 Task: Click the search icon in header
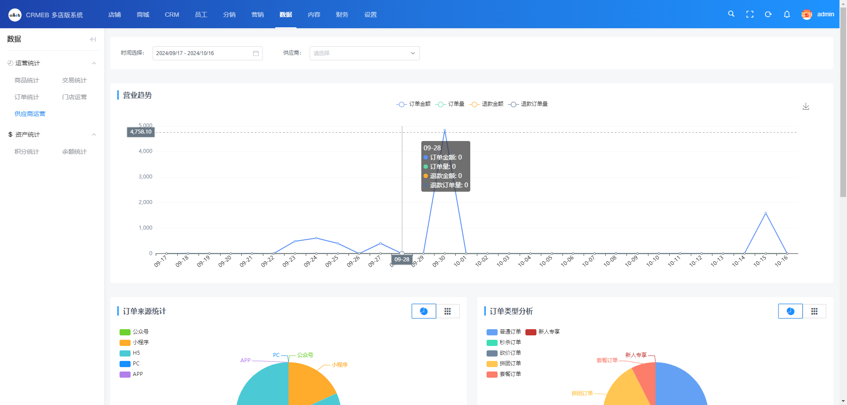coord(731,14)
